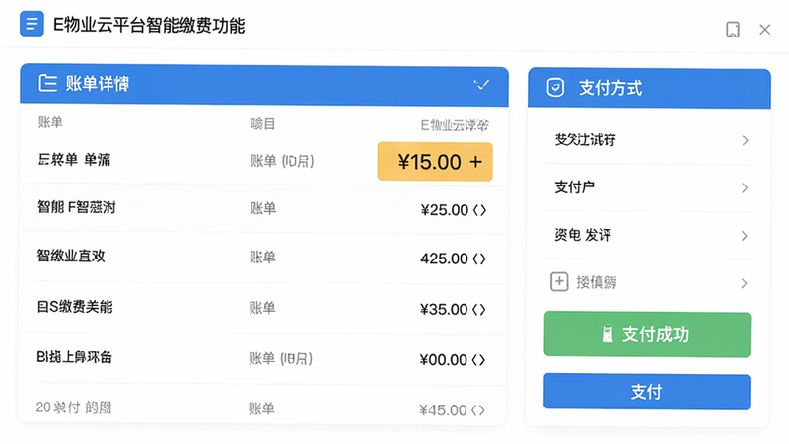Toggle the arrows beside ¥00.00
Image resolution: width=789 pixels, height=444 pixels.
pyautogui.click(x=478, y=360)
